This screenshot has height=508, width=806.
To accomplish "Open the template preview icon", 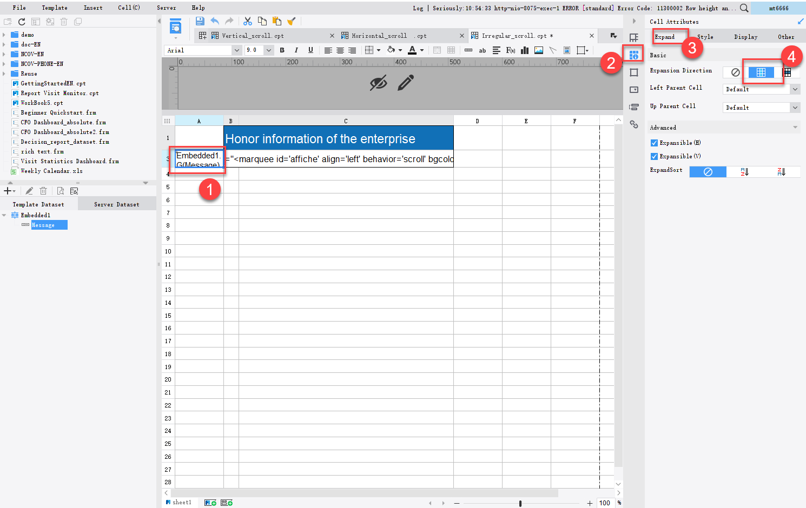I will coord(175,26).
